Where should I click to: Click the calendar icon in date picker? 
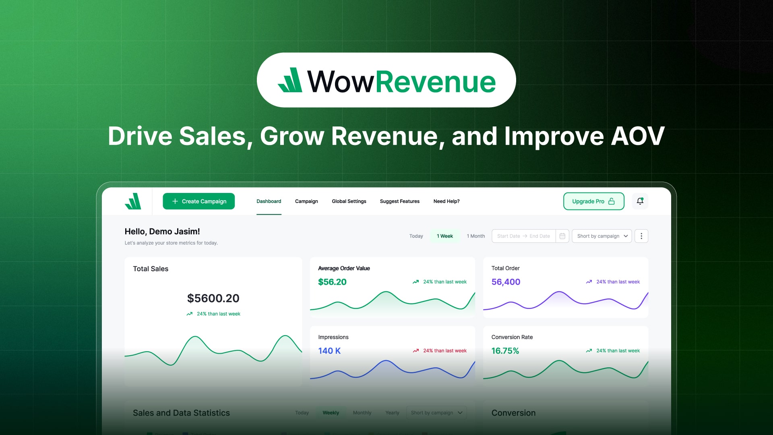click(561, 236)
